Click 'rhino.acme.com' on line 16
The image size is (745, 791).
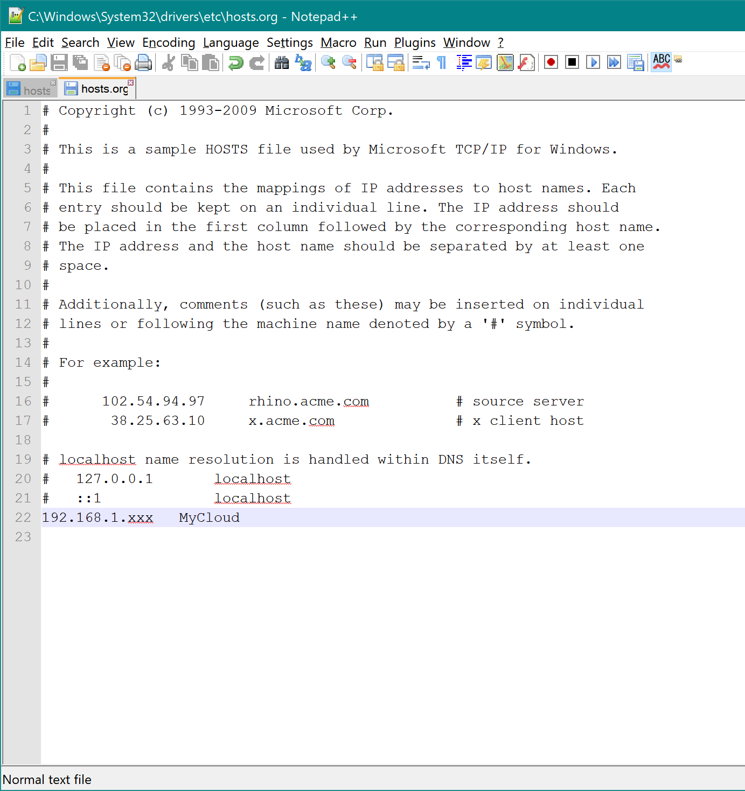click(x=309, y=401)
